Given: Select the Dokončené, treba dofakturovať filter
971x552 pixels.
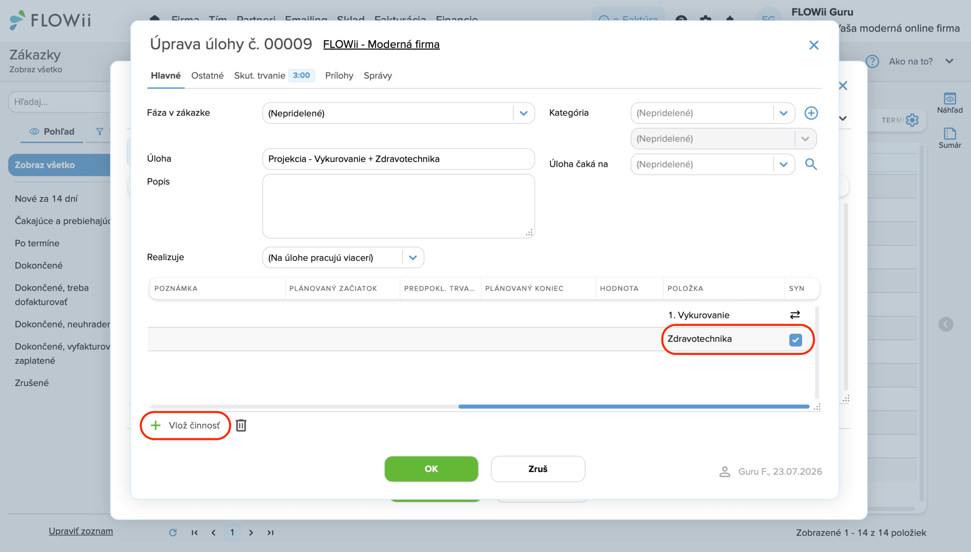Looking at the screenshot, I should [52, 295].
